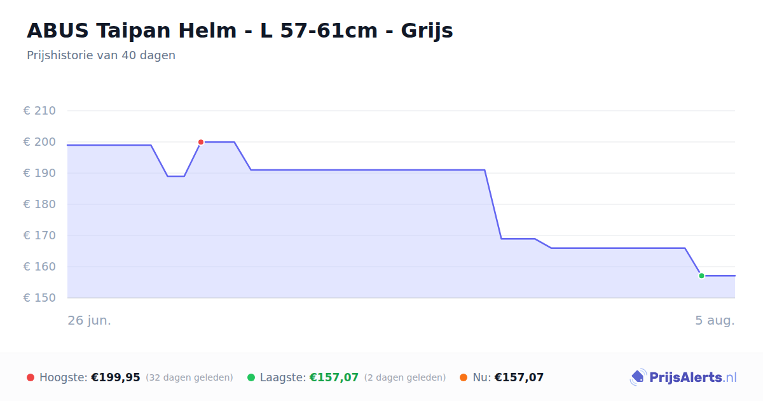Click the 2 dagen geleden note
Image resolution: width=763 pixels, height=401 pixels.
pyautogui.click(x=405, y=377)
